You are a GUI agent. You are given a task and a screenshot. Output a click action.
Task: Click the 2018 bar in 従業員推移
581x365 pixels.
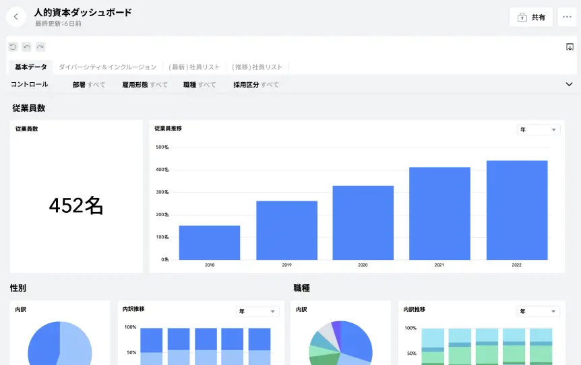pos(210,243)
